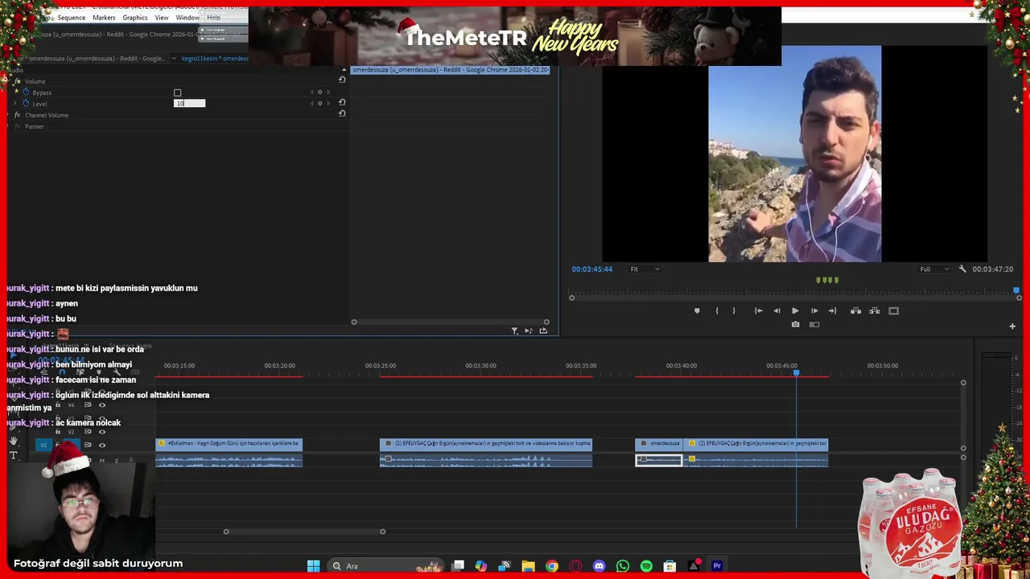Click Go to In point button

(758, 310)
